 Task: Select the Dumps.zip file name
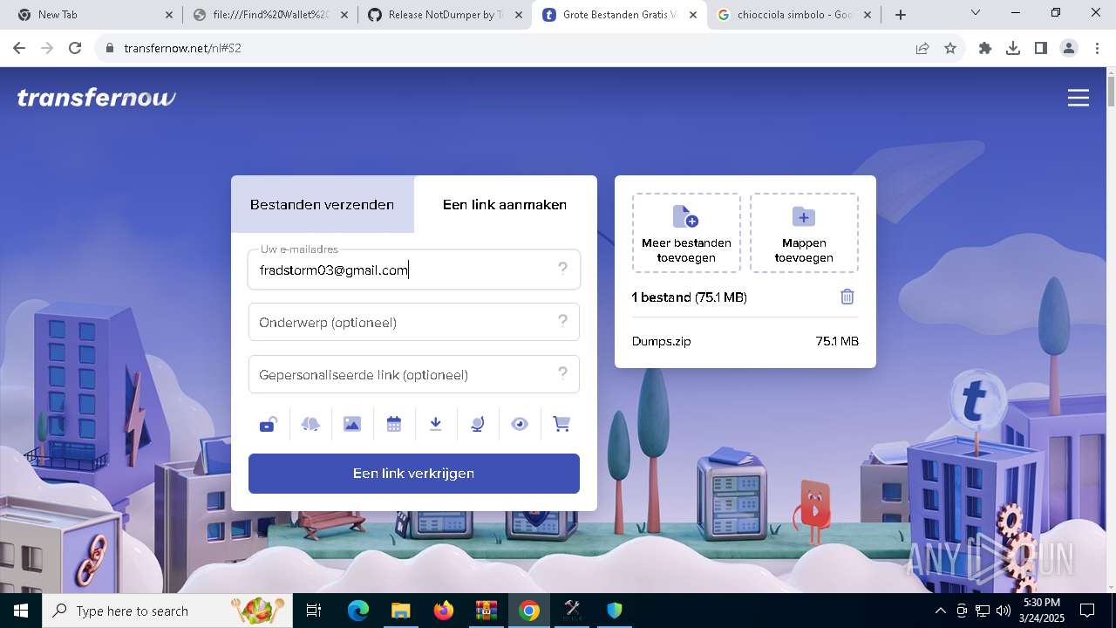(x=662, y=341)
